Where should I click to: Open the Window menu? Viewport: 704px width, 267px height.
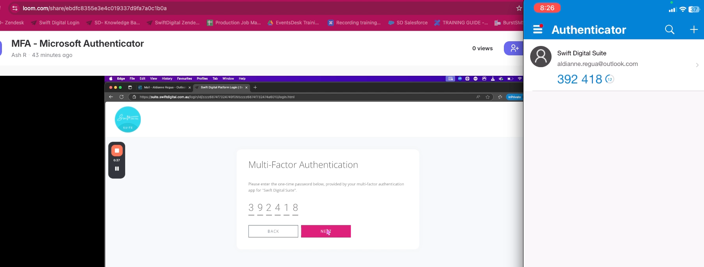click(x=228, y=79)
